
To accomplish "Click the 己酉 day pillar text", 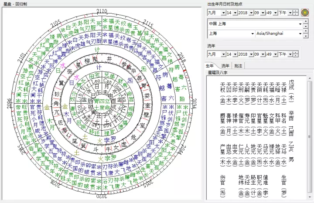I will (x=291, y=131).
